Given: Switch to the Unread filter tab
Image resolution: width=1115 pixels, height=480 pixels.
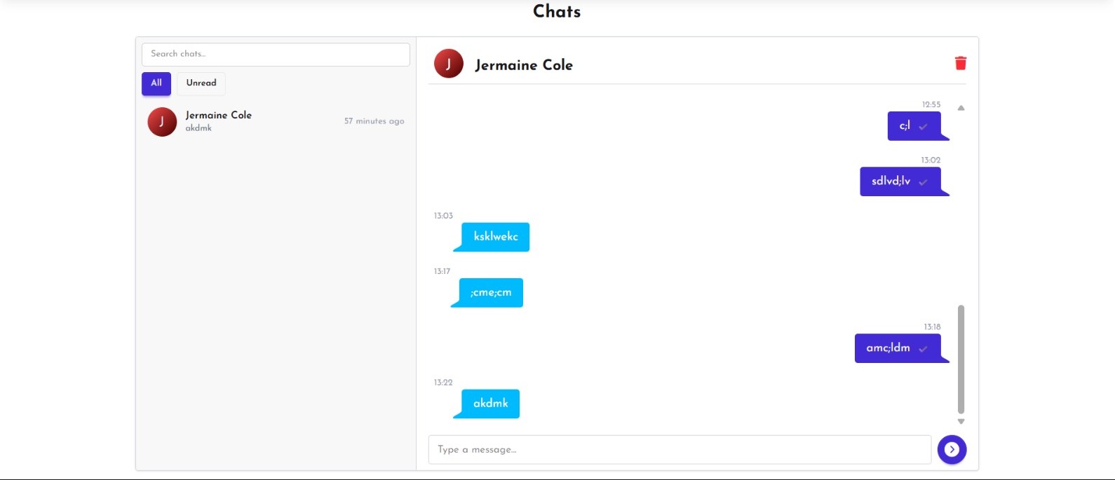Looking at the screenshot, I should 201,83.
